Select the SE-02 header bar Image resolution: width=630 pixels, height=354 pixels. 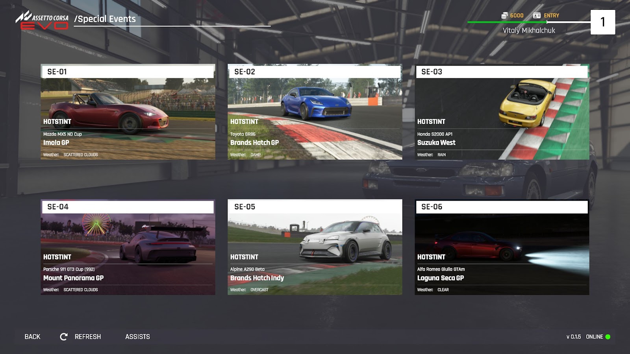click(315, 72)
